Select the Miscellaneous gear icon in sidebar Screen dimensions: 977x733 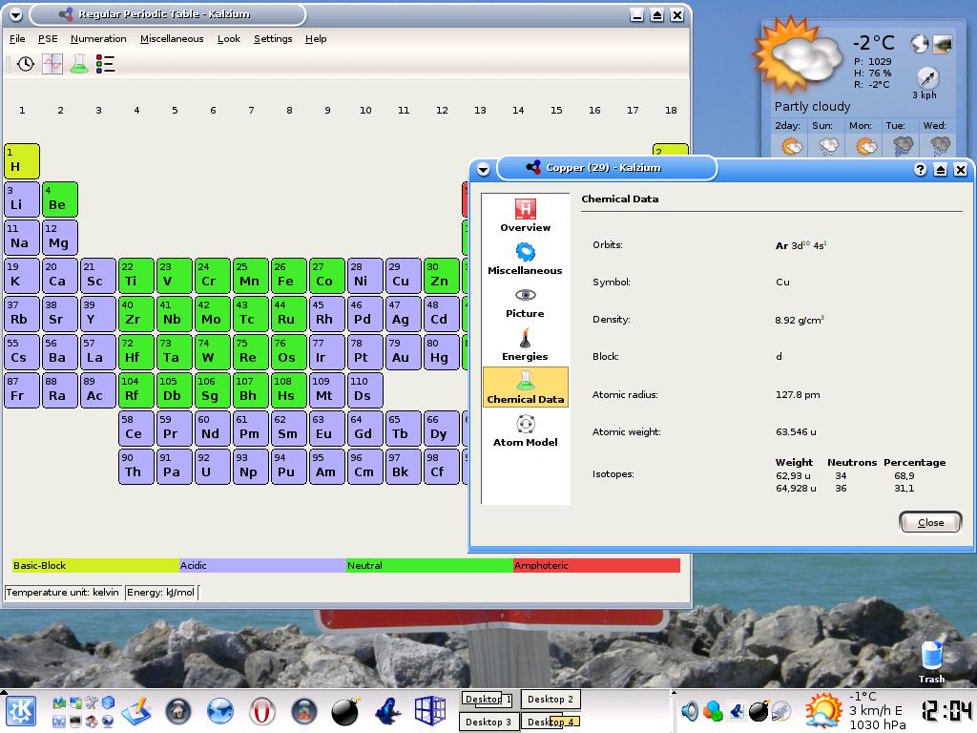click(525, 259)
